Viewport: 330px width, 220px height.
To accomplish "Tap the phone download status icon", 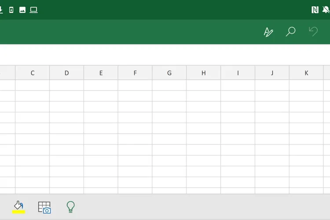I will [11, 10].
